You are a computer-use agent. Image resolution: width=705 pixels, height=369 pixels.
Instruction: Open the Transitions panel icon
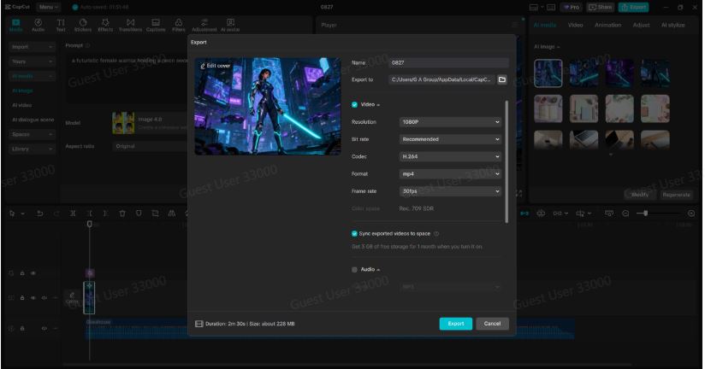130,25
